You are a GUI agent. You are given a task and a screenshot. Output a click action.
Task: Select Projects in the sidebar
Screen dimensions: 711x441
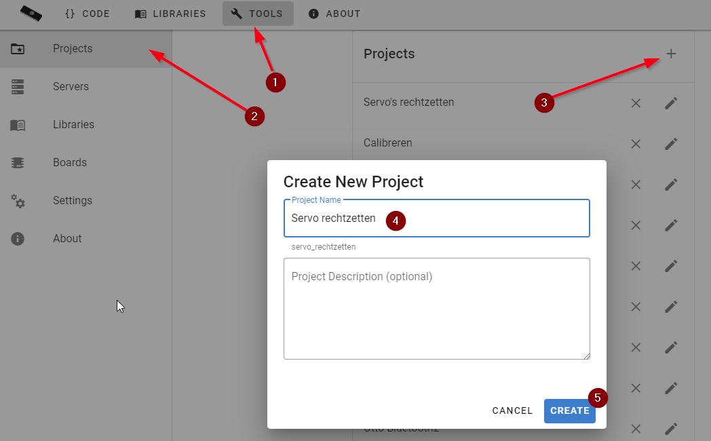coord(73,49)
